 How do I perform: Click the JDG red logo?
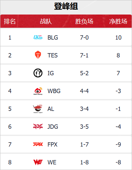coord(38,126)
